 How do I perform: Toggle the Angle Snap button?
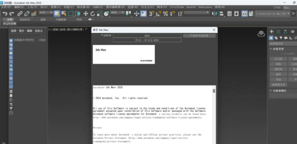(x=159, y=14)
